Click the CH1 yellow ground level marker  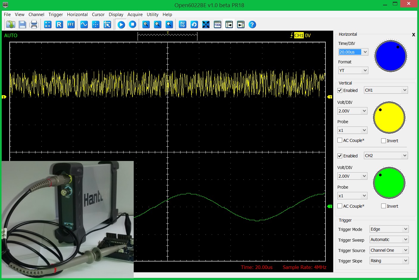click(x=4, y=97)
